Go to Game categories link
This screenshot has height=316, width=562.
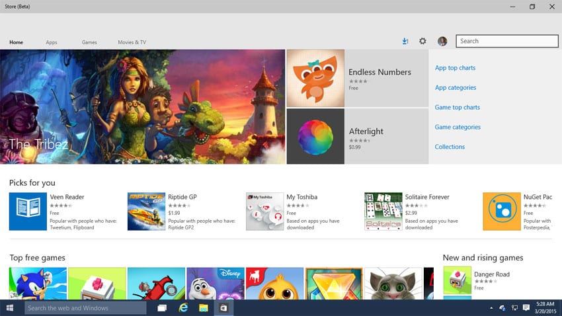(x=458, y=127)
